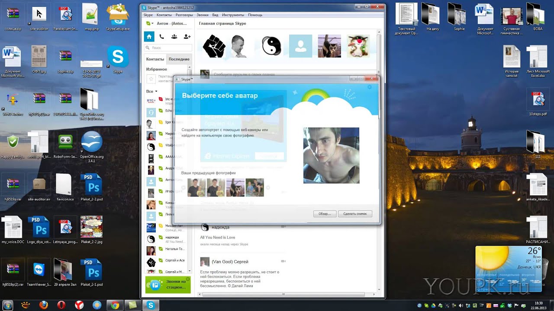Click the blank silhouette avatar on home page

[300, 46]
